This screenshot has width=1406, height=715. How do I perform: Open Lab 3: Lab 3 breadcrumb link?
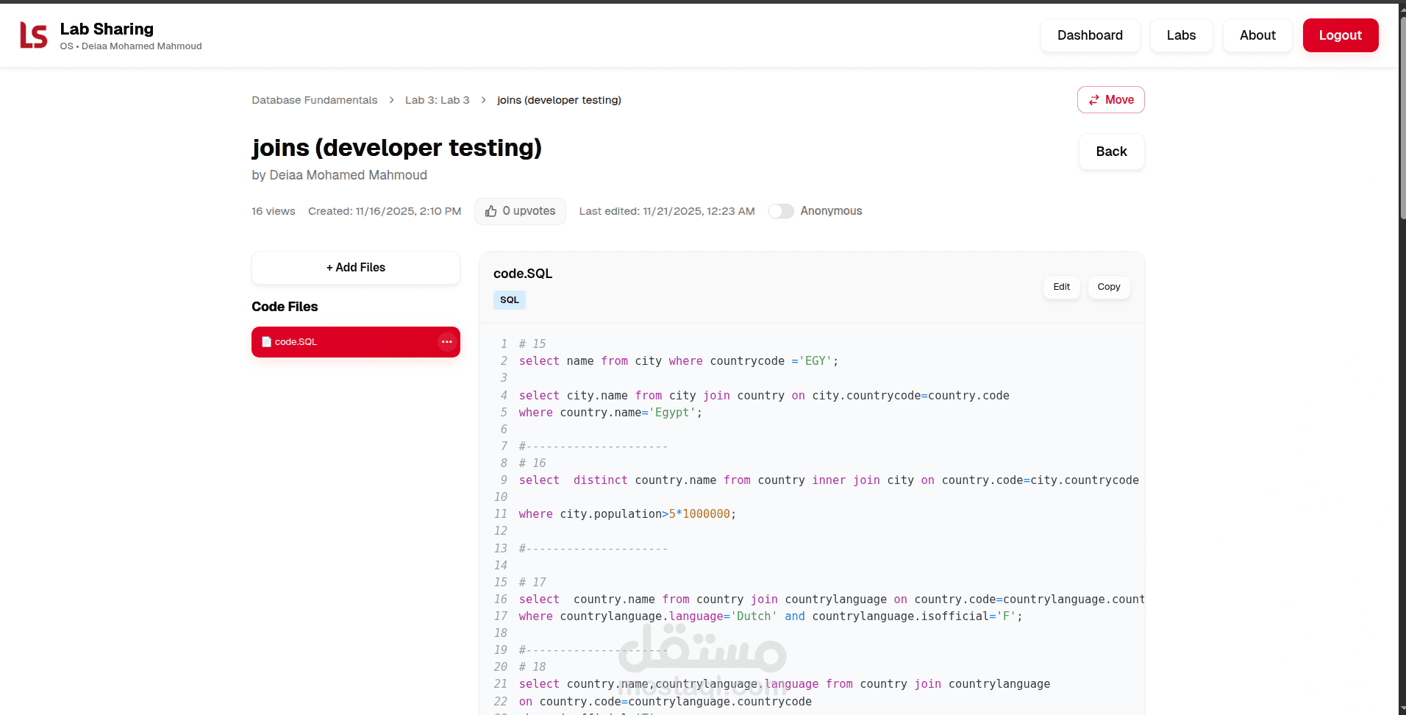coord(437,100)
